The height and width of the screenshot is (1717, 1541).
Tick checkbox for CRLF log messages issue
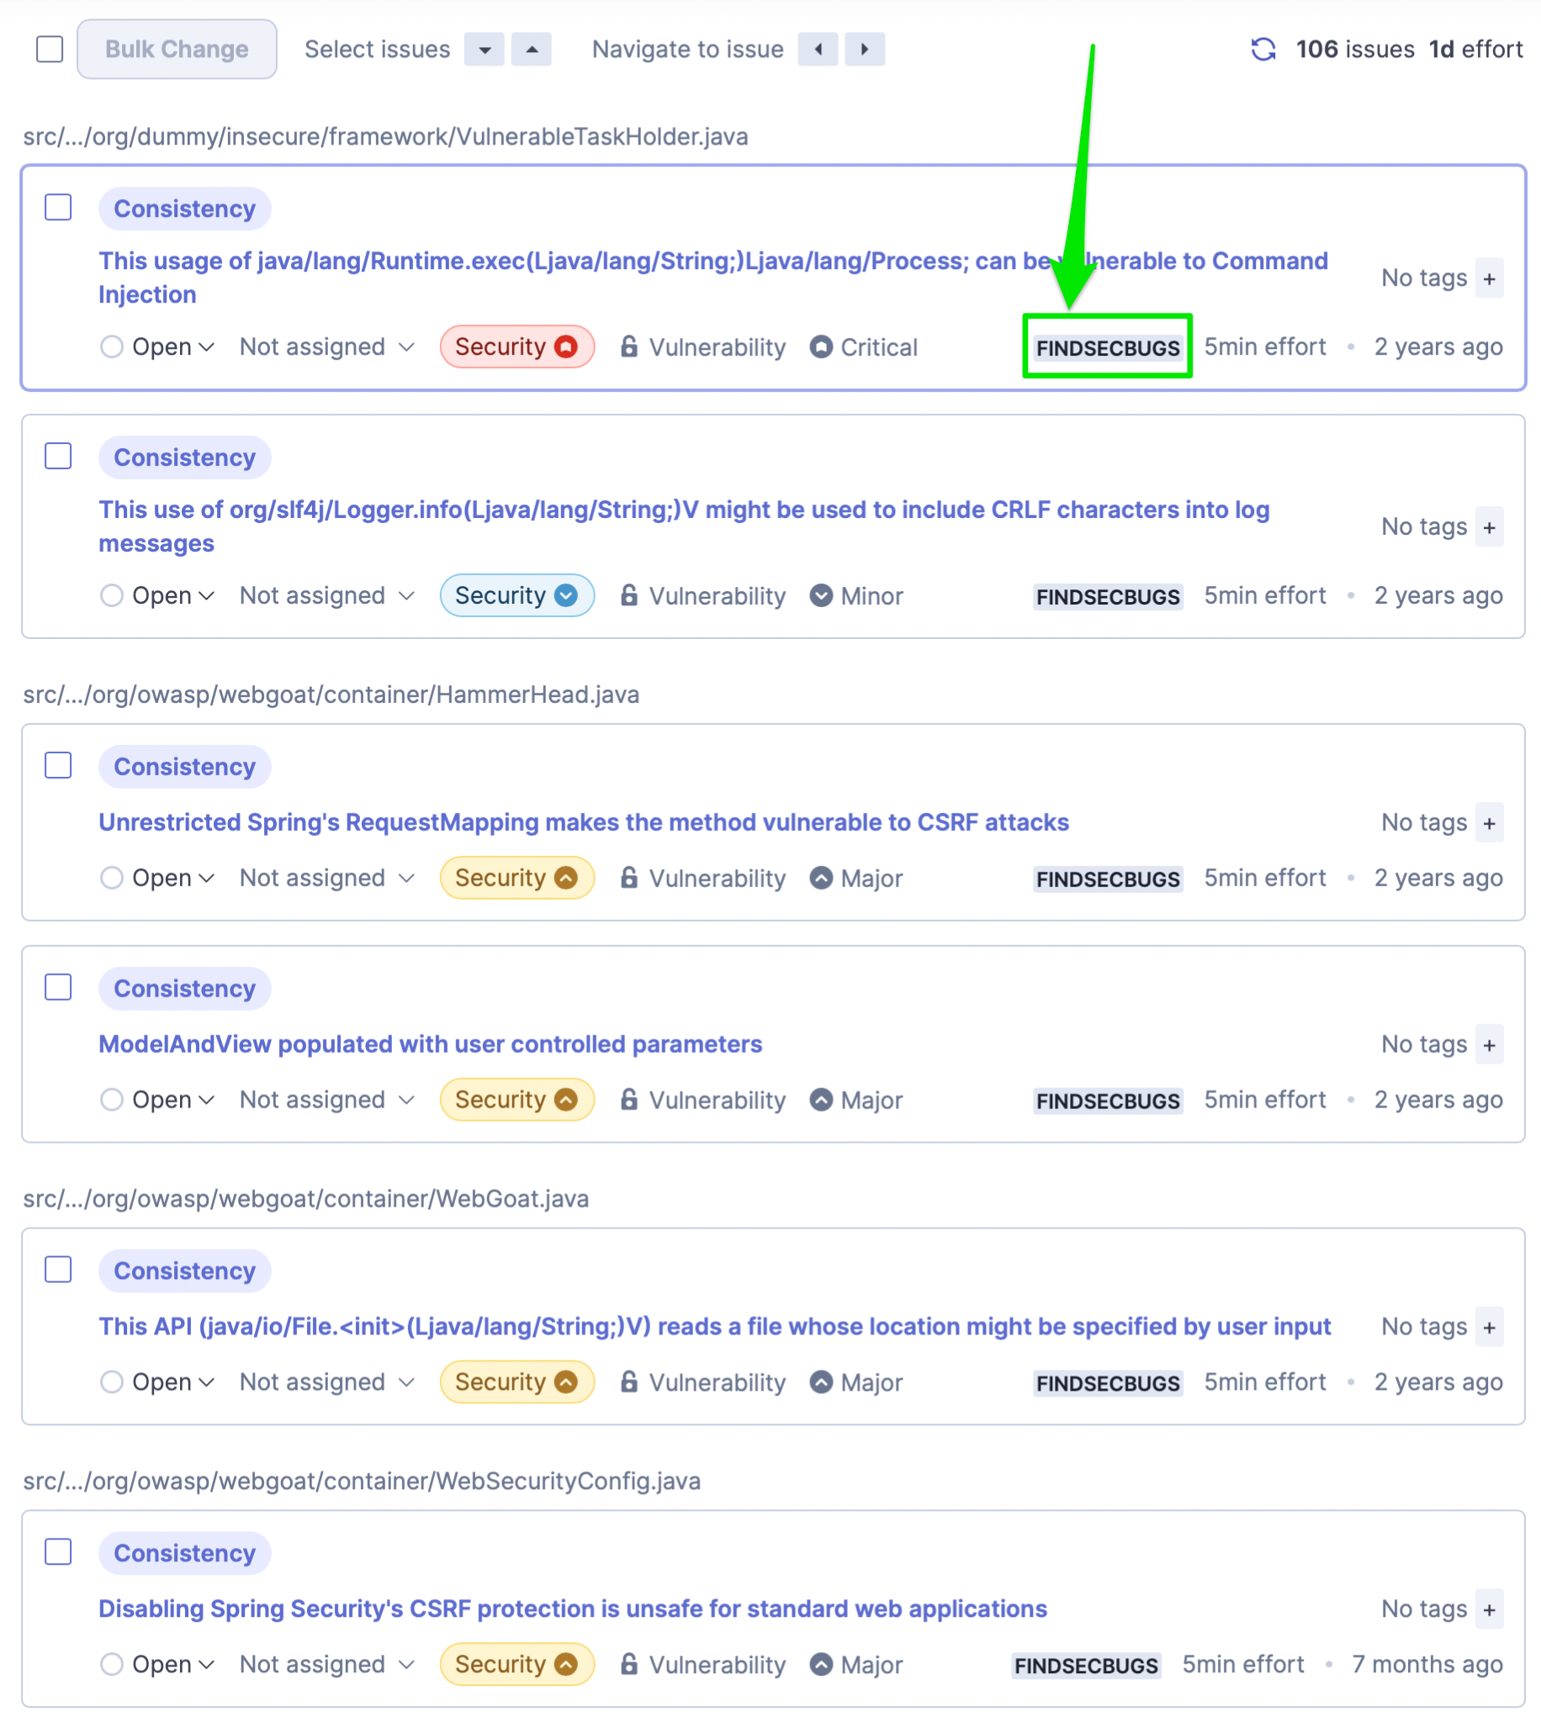pyautogui.click(x=58, y=456)
